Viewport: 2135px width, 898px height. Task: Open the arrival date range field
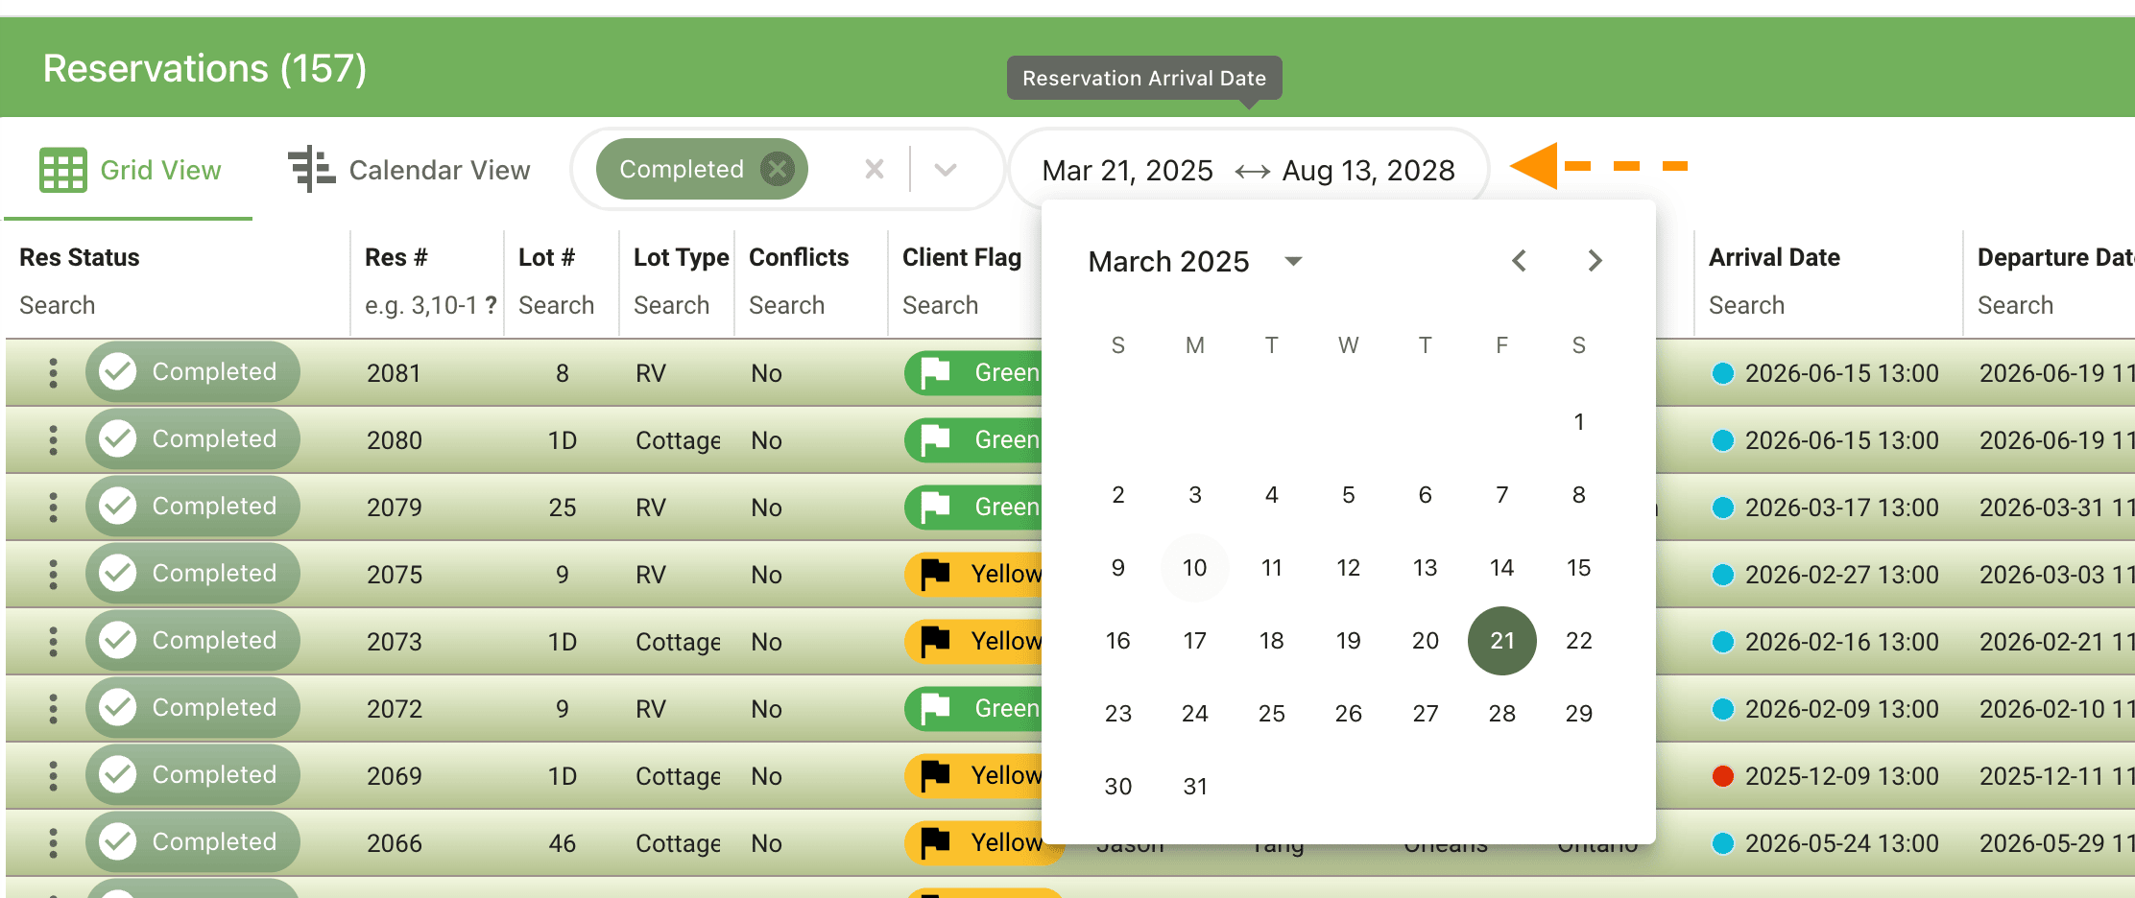(x=1248, y=171)
